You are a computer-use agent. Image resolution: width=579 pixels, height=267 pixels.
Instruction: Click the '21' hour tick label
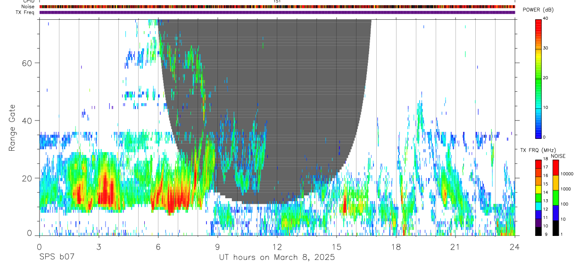coord(455,247)
